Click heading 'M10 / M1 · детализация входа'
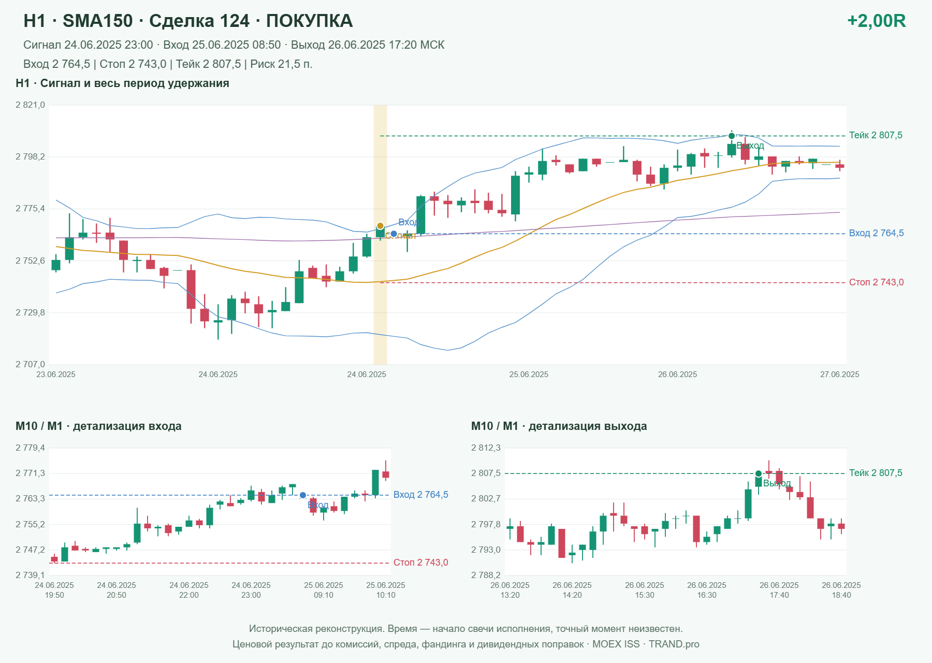 98,426
